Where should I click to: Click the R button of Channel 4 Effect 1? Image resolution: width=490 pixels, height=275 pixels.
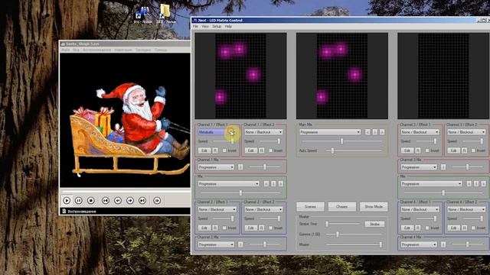click(x=418, y=228)
